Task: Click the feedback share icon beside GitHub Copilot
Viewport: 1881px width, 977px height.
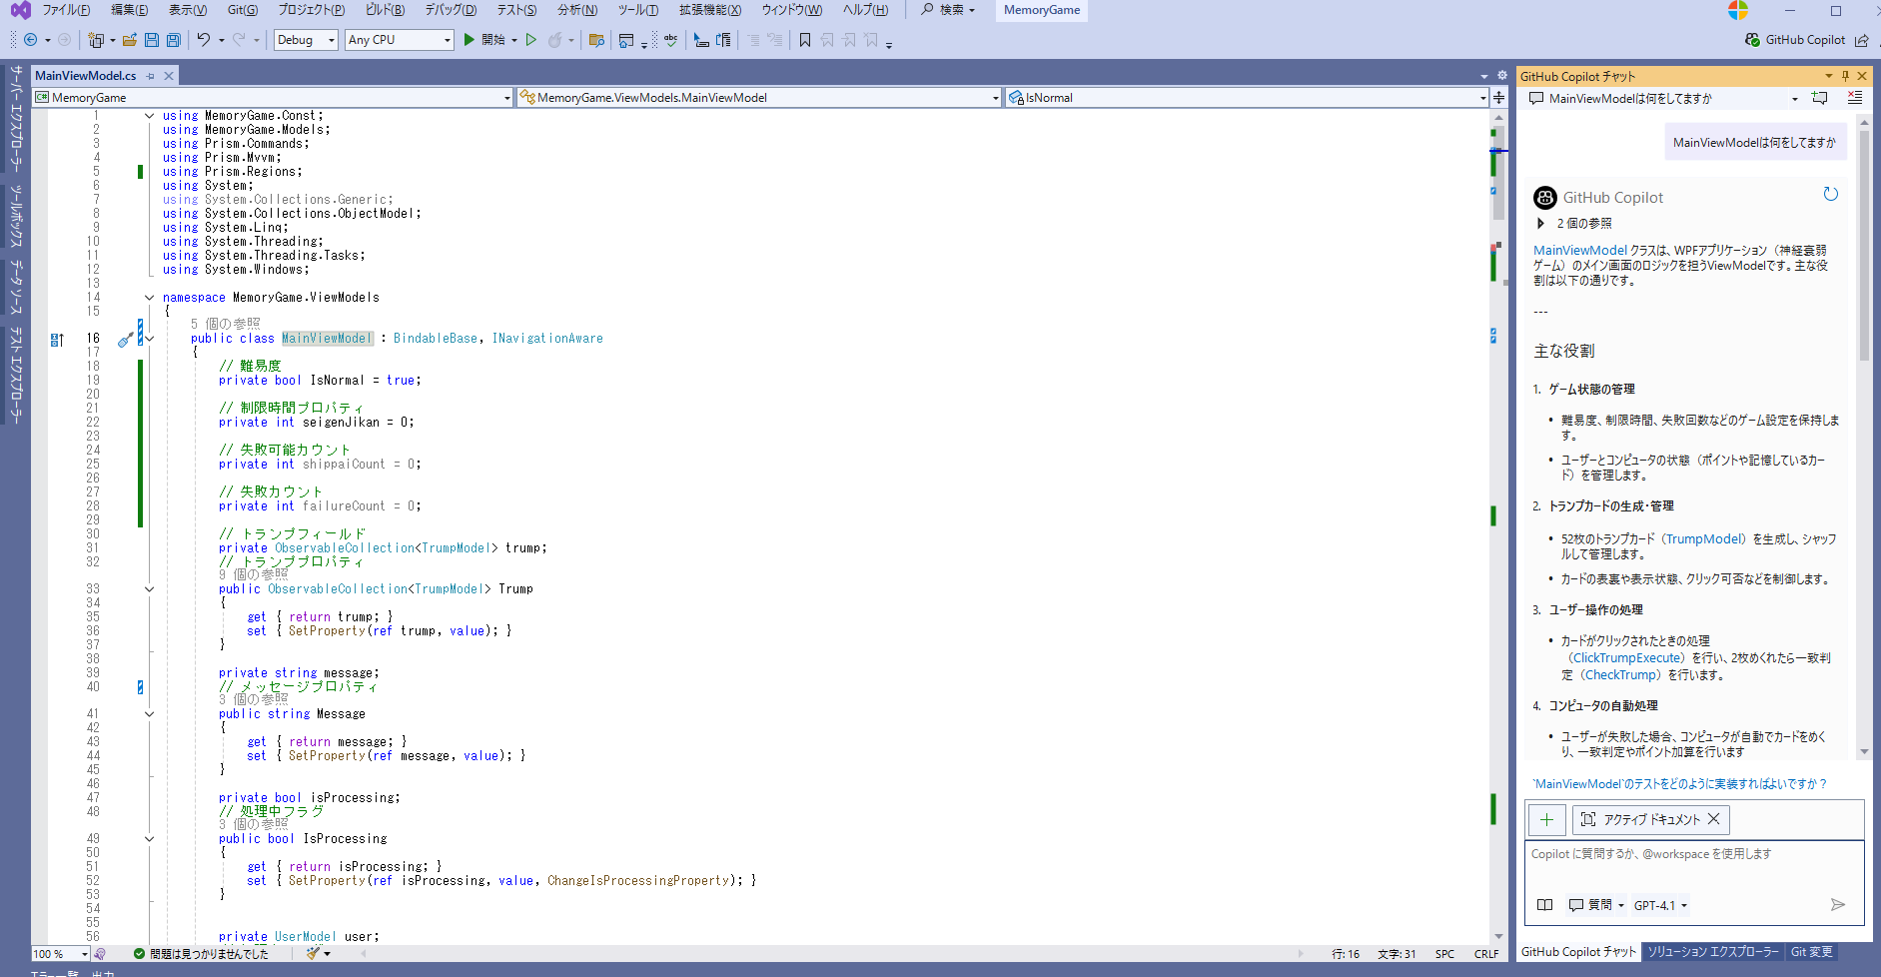Action: point(1862,40)
